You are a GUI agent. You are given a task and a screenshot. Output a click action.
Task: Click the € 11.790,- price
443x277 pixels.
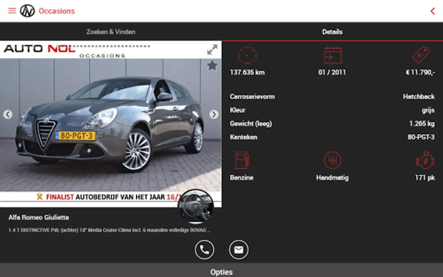coord(420,72)
